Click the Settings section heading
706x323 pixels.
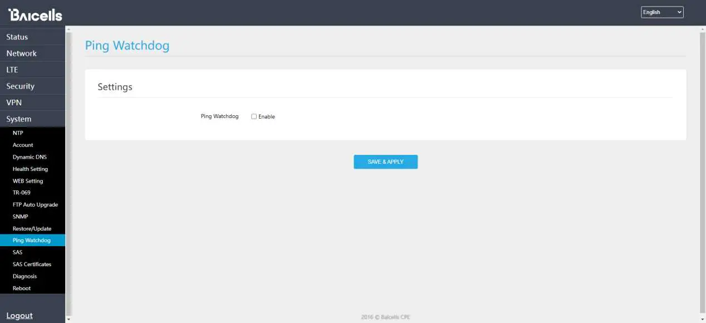pos(115,87)
